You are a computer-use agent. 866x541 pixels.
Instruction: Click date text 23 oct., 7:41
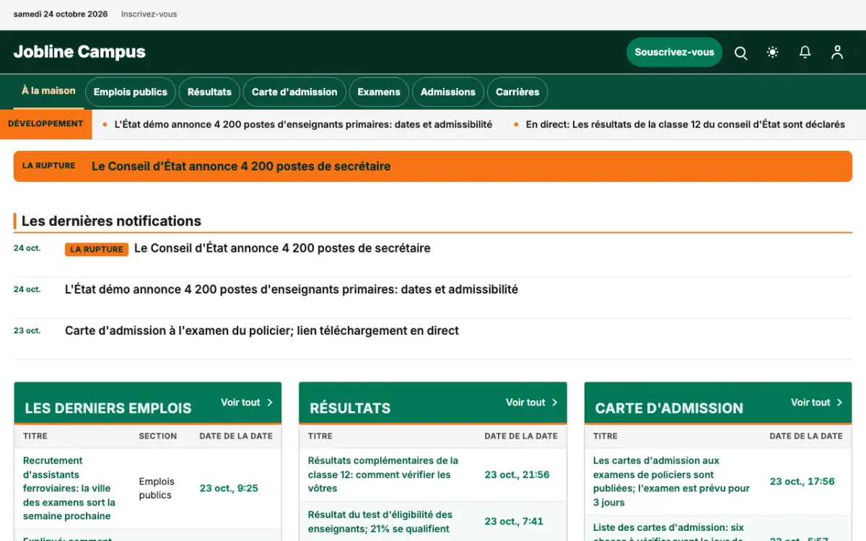click(514, 522)
